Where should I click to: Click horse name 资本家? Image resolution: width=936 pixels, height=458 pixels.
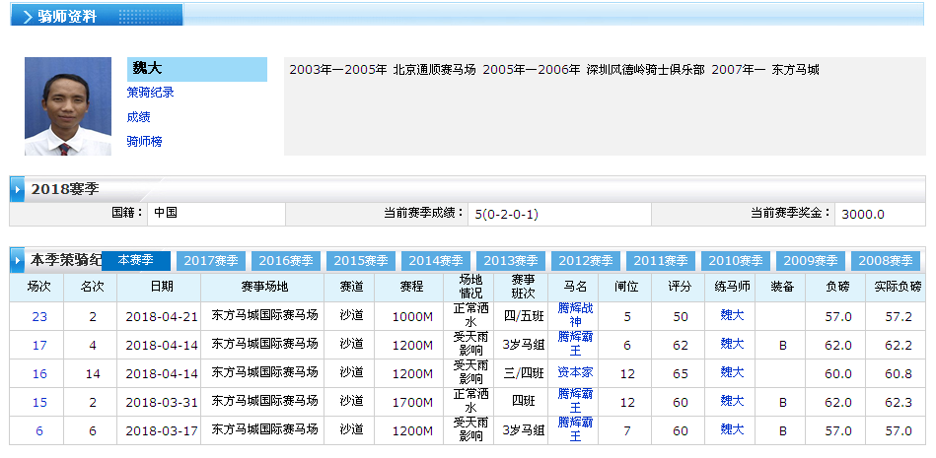[576, 373]
